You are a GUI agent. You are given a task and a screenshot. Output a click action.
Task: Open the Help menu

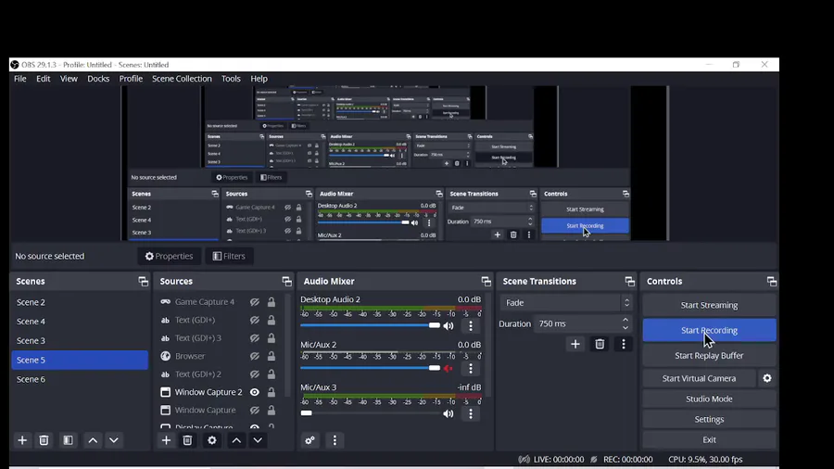(259, 79)
